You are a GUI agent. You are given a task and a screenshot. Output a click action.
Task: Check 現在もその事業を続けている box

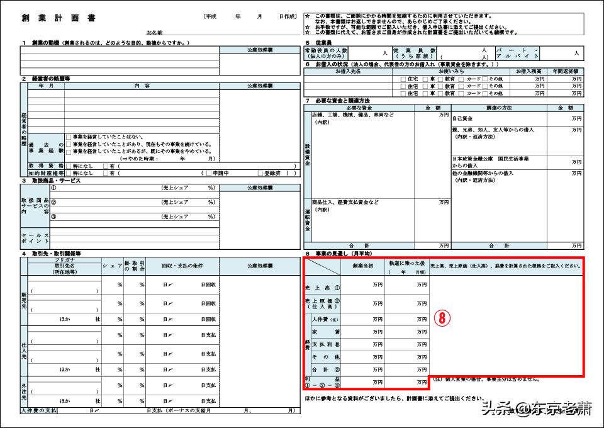pyautogui.click(x=69, y=144)
